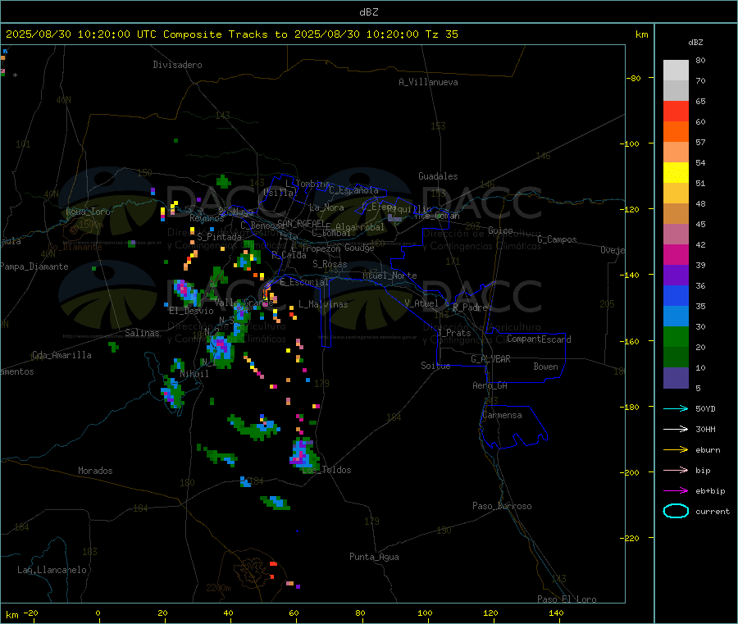Click the 'G_Campos' map label
Screen dimensions: 738x624
(558, 239)
